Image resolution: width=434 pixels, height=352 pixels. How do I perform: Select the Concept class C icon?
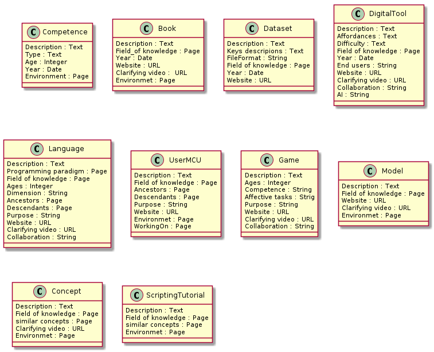(x=38, y=291)
